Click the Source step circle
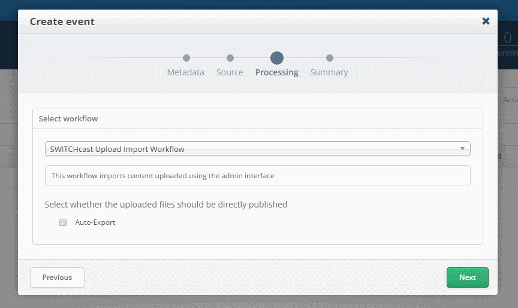 (230, 58)
